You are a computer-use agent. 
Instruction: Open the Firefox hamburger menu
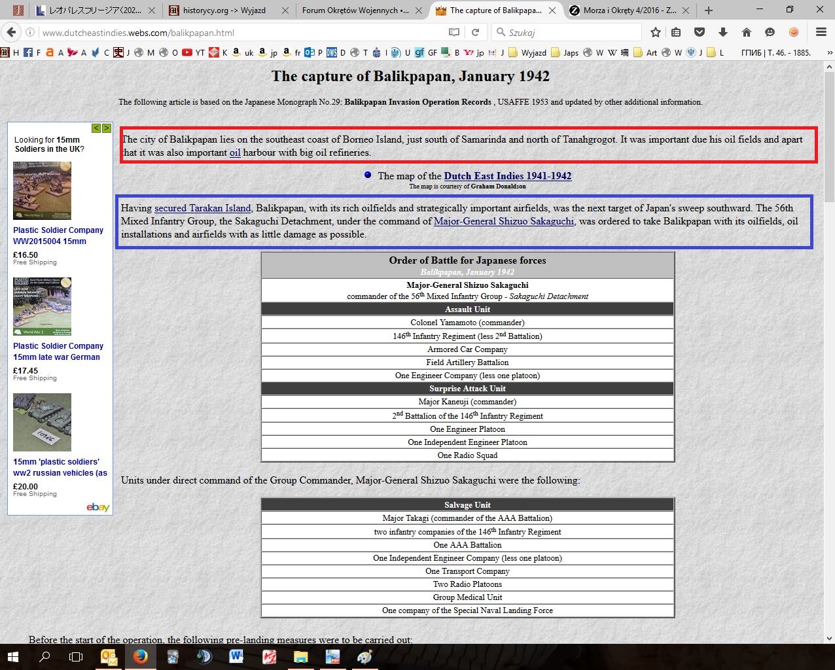[821, 32]
